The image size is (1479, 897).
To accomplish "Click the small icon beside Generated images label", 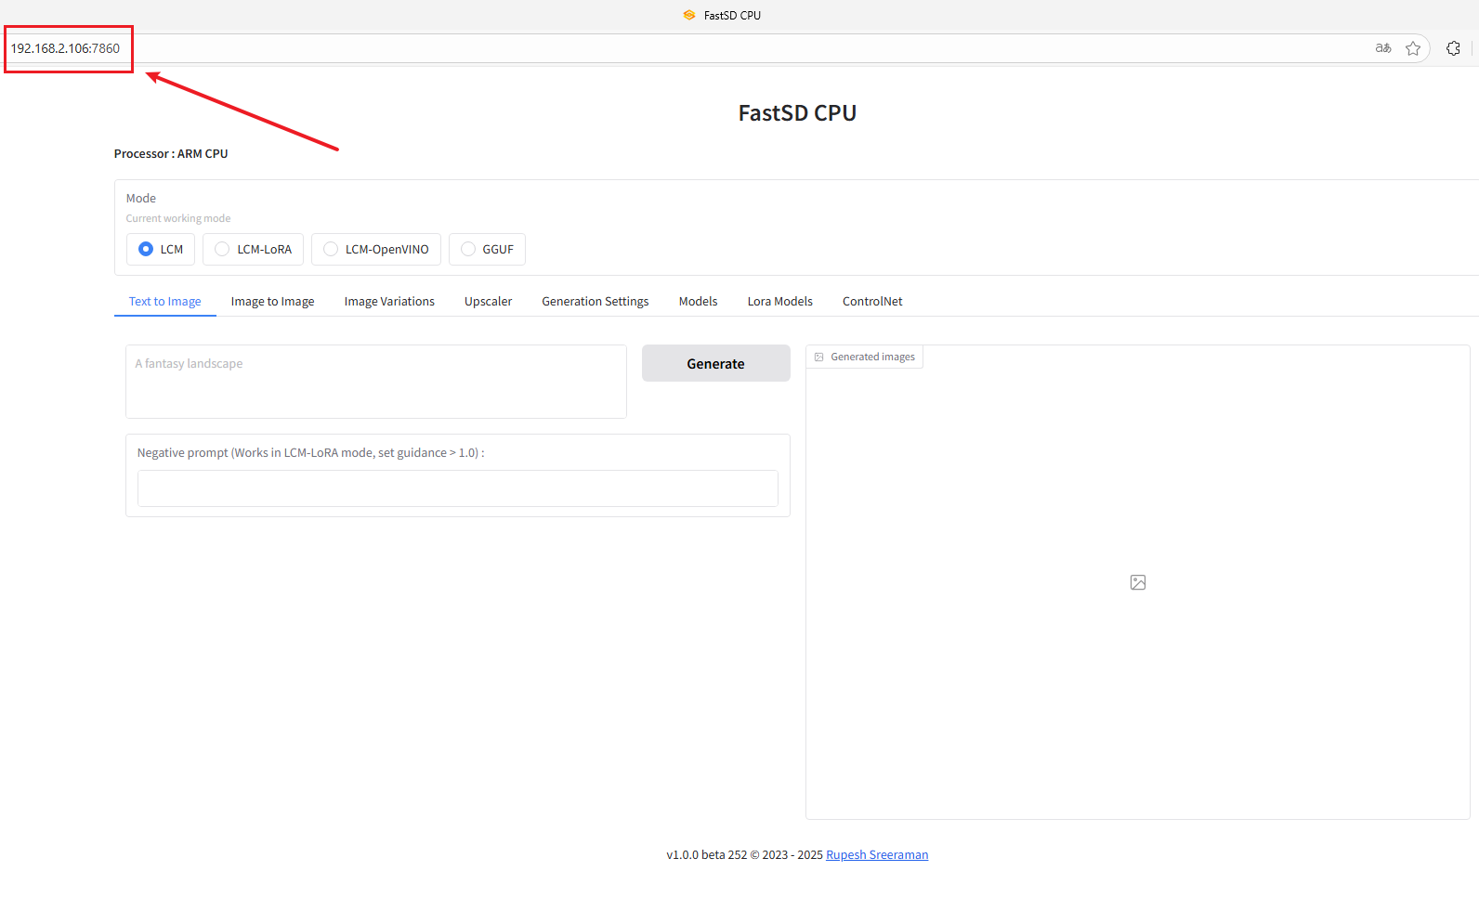I will pos(818,357).
